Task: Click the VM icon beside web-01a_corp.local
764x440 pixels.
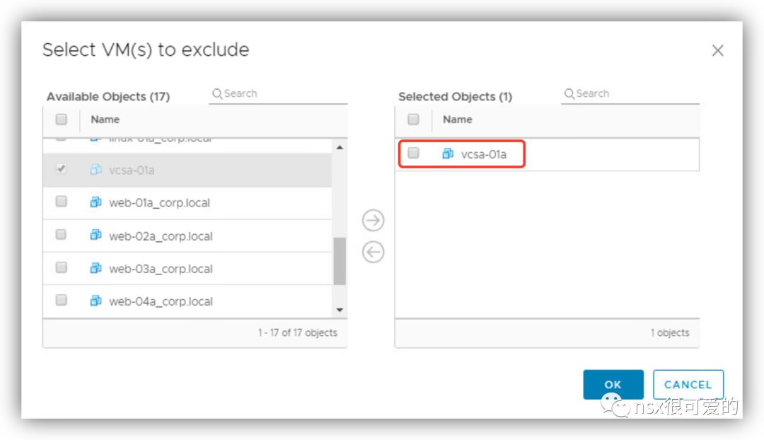Action: tap(96, 202)
